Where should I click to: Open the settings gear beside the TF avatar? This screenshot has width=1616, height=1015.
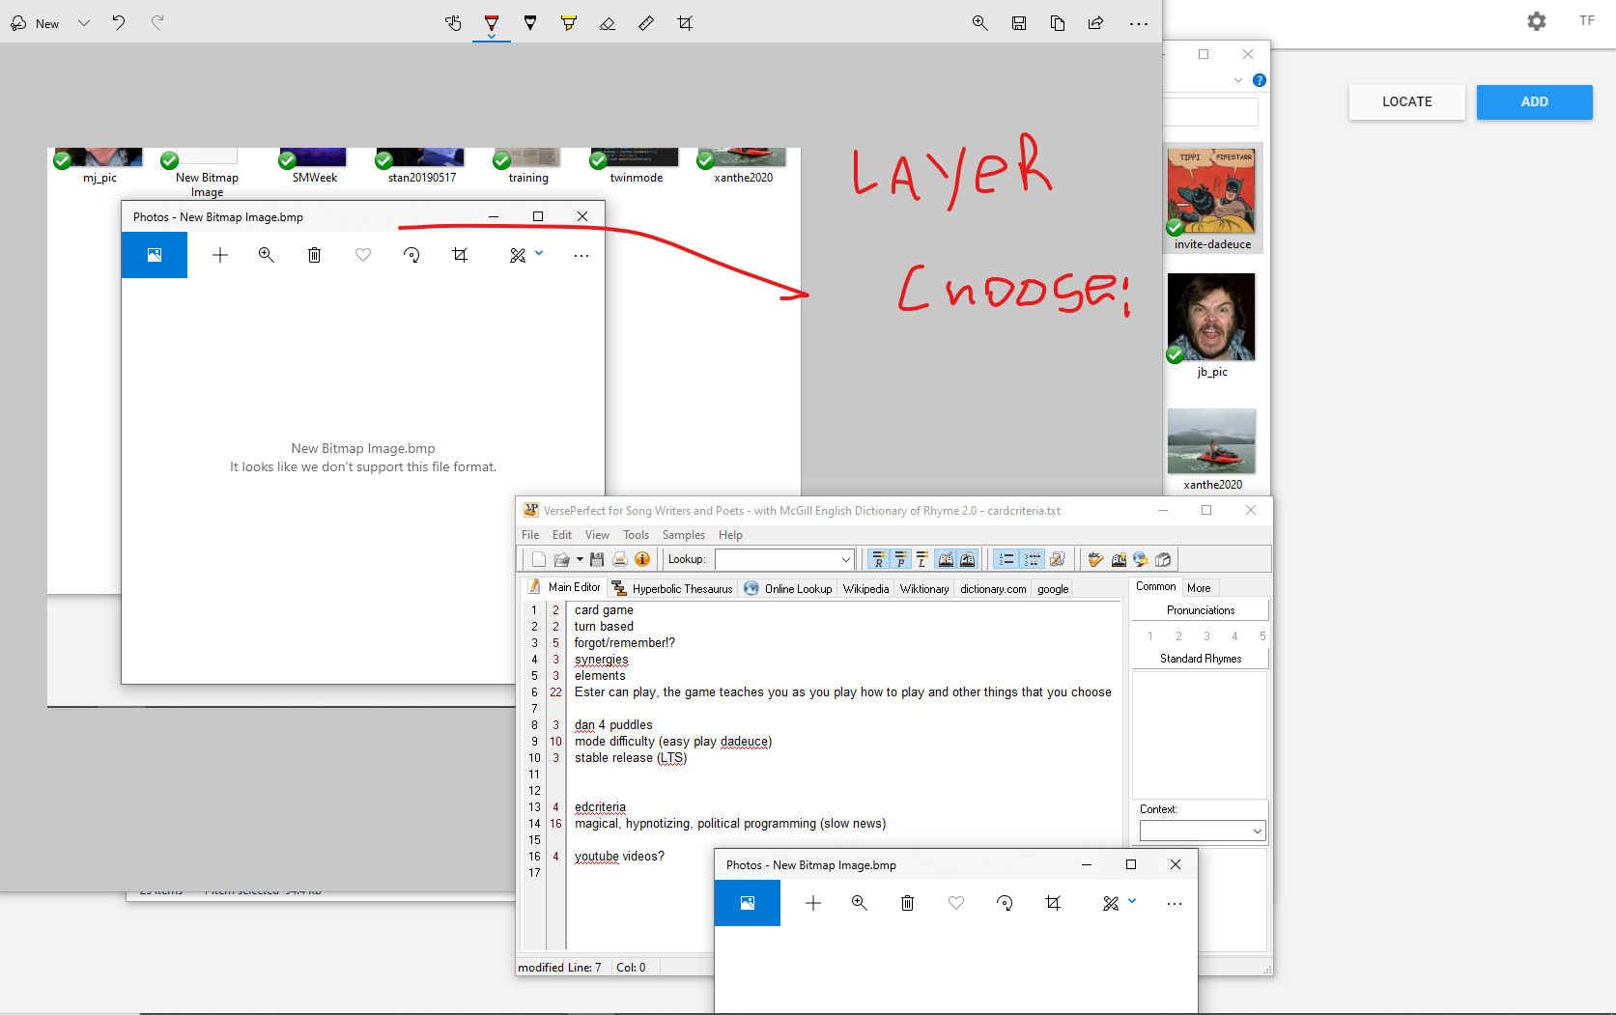click(x=1537, y=21)
